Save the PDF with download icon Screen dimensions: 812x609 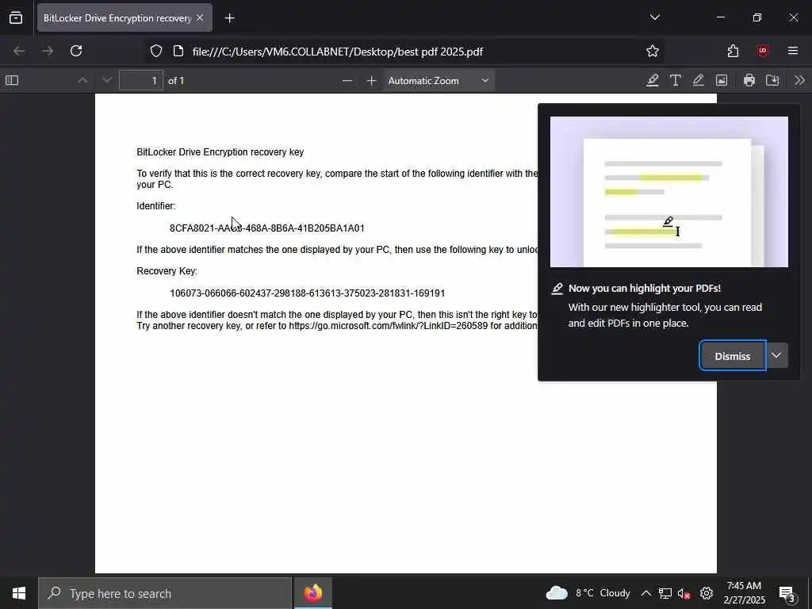coord(772,80)
